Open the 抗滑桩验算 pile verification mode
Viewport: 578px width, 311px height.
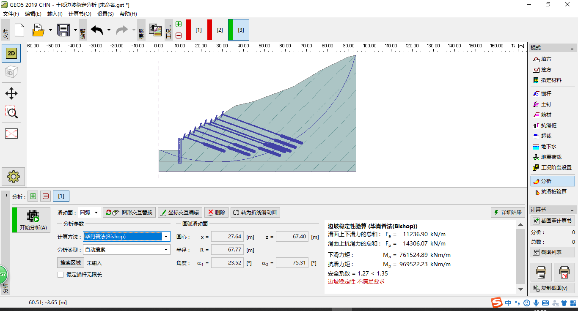pos(552,192)
